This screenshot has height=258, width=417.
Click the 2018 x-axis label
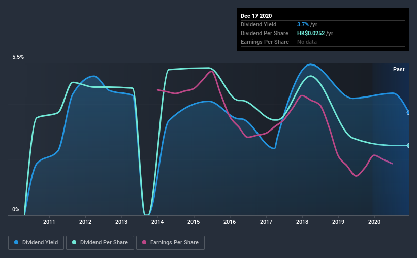(x=302, y=222)
